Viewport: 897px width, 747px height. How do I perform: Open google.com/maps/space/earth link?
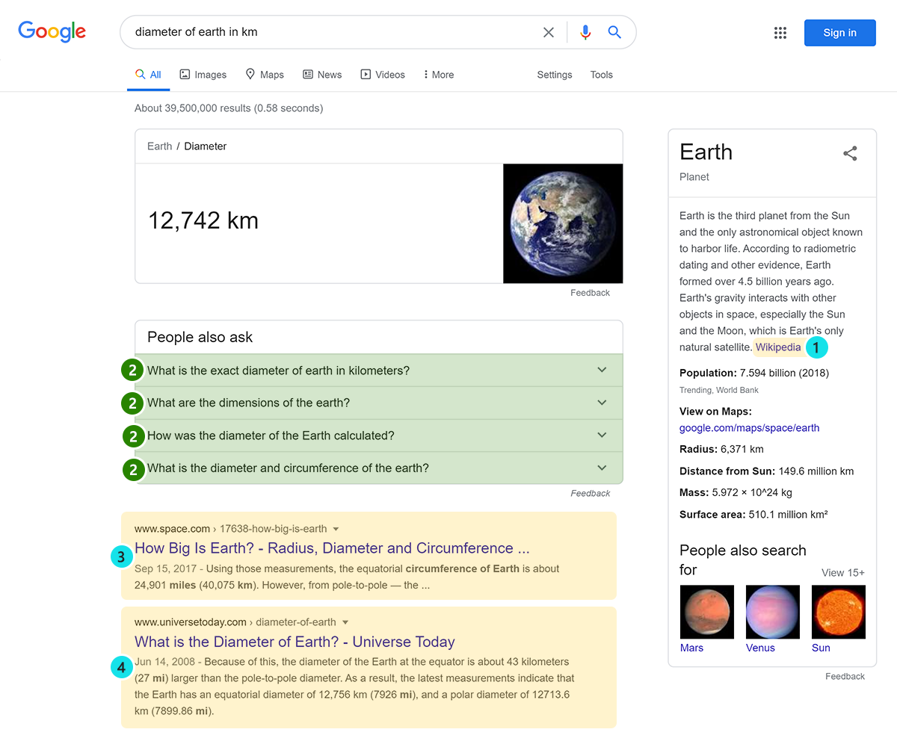coord(749,428)
